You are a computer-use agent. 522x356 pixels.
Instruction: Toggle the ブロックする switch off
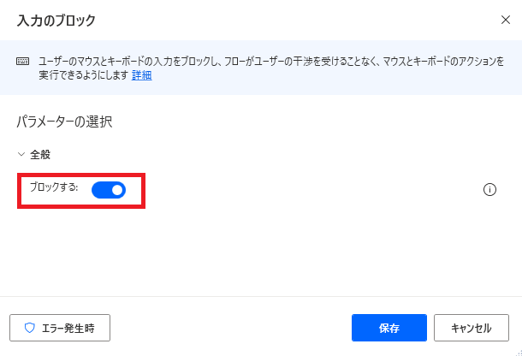[x=109, y=190]
